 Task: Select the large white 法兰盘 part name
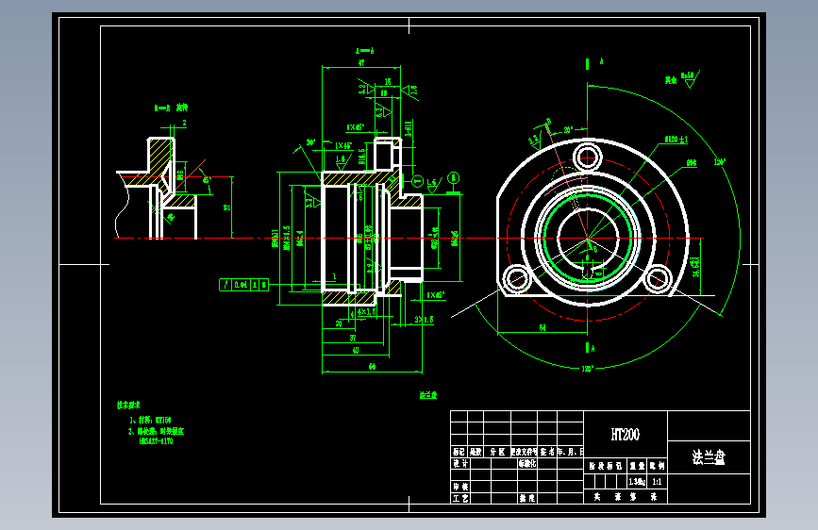[x=709, y=457]
